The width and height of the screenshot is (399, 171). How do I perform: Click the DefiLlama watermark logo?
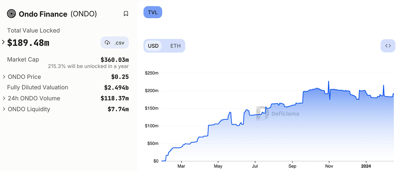pyautogui.click(x=263, y=113)
